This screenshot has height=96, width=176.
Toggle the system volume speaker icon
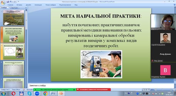[150, 94]
